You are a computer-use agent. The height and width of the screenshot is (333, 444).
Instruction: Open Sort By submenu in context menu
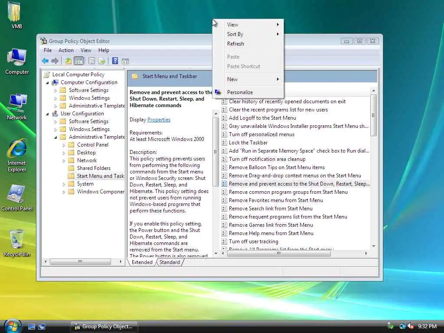coord(248,34)
